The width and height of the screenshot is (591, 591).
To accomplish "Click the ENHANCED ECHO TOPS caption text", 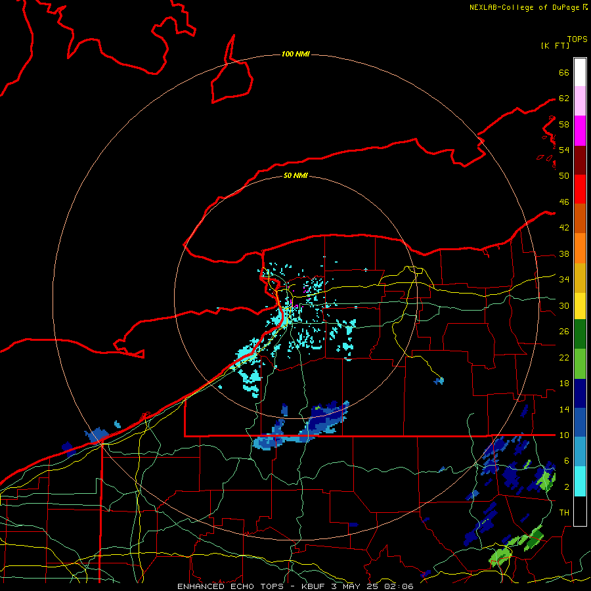I will pyautogui.click(x=230, y=586).
